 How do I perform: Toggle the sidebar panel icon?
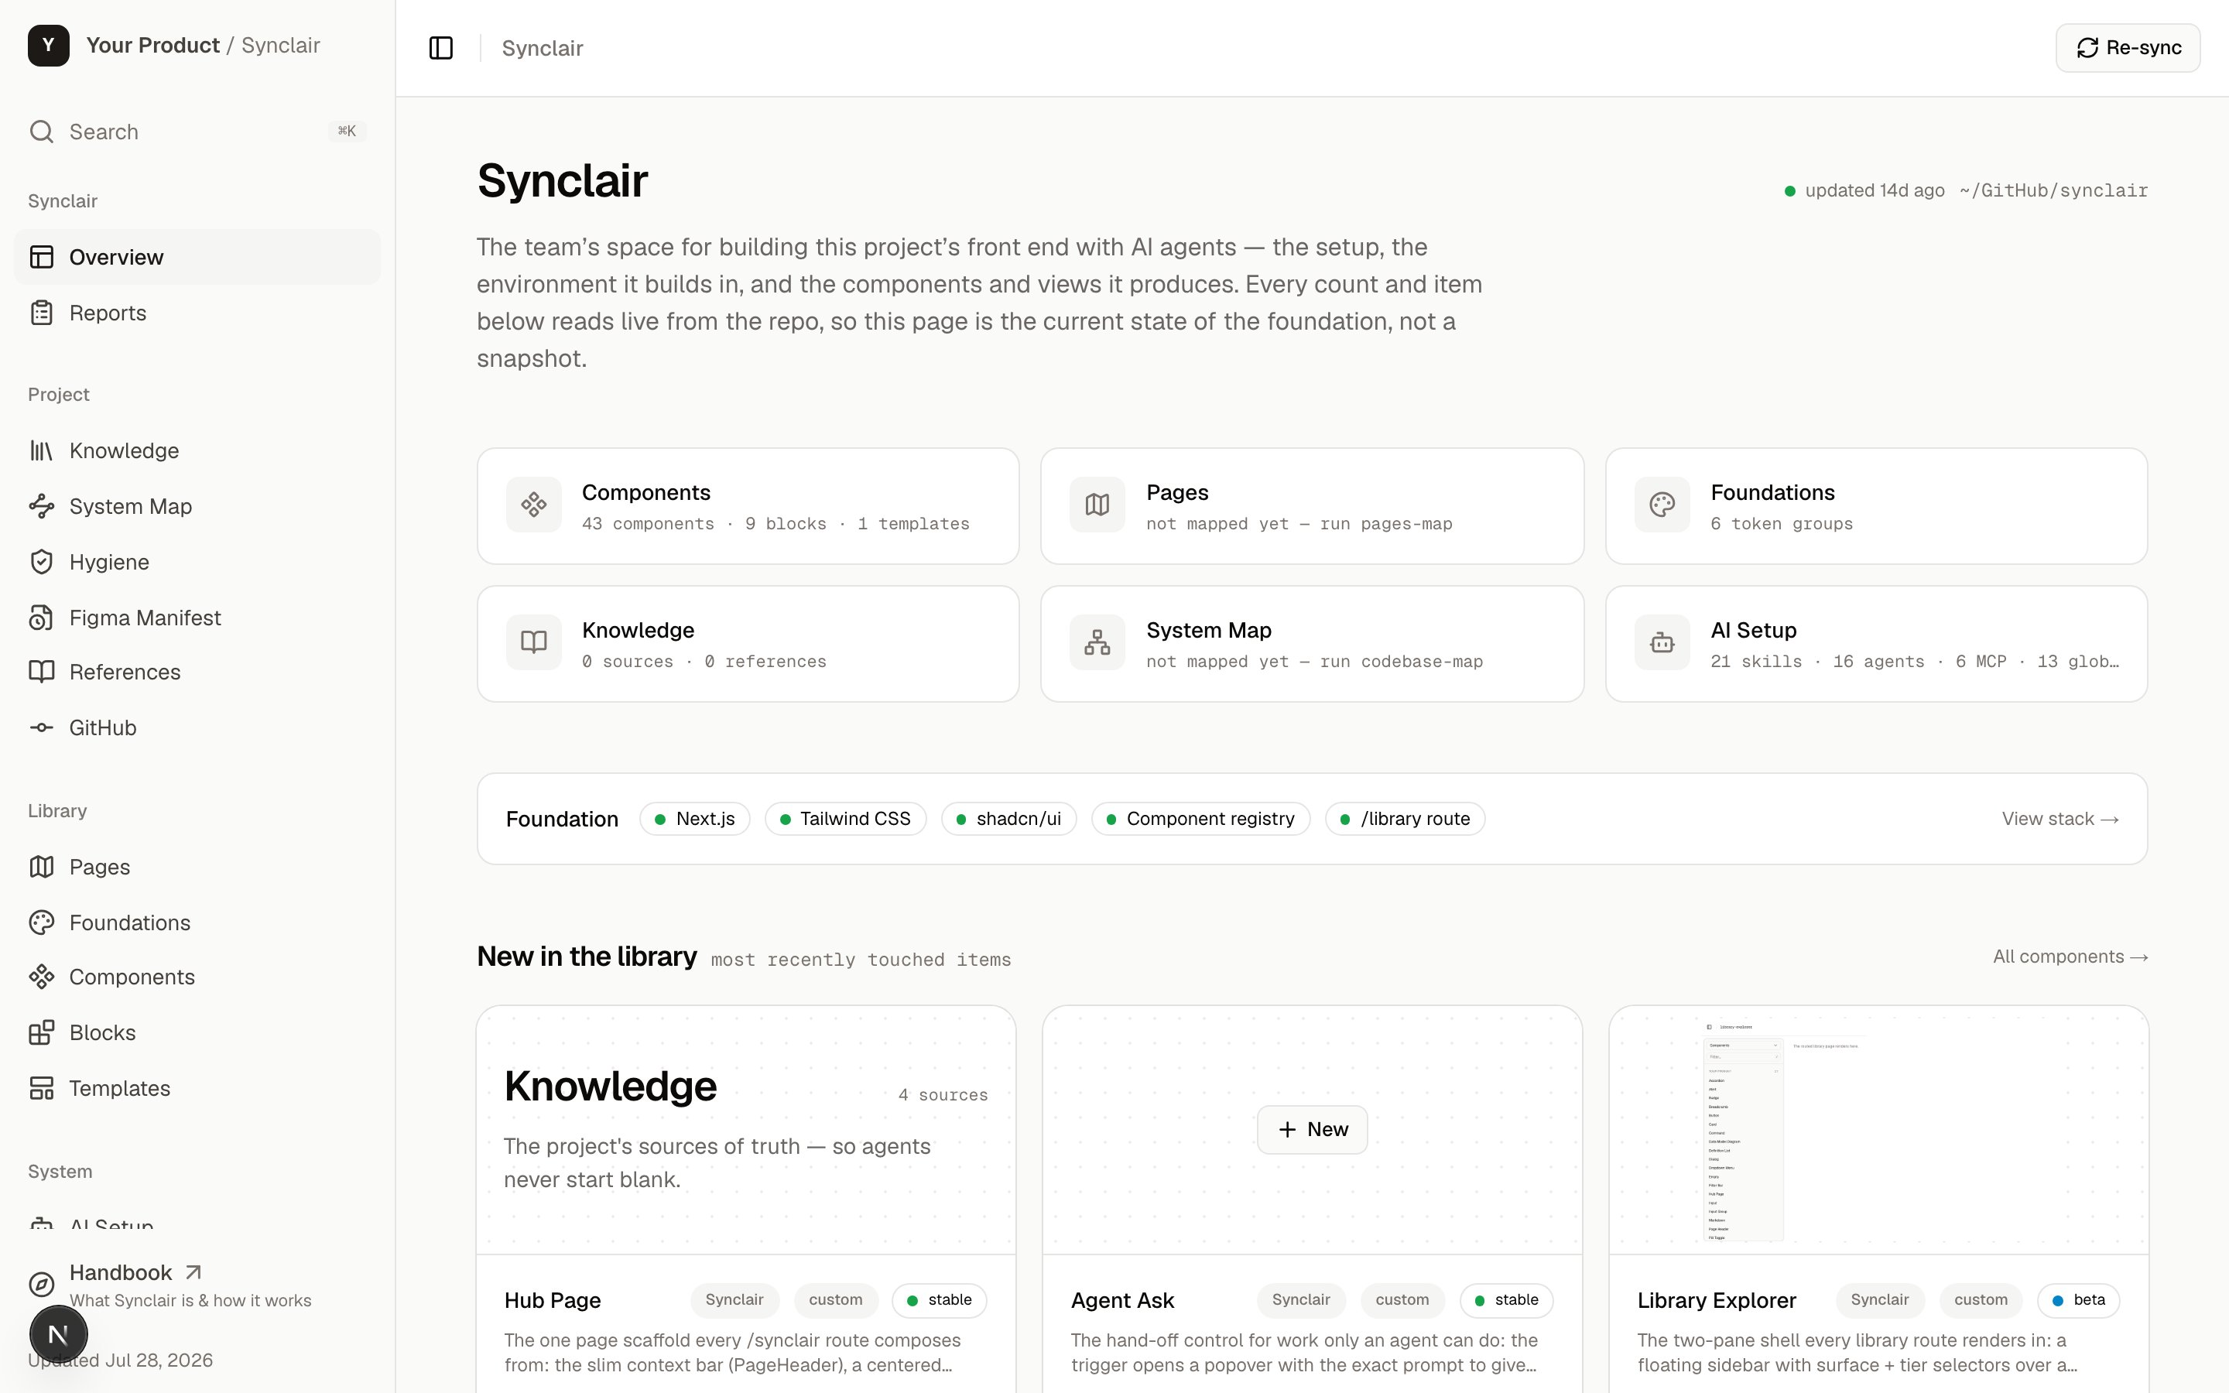(441, 48)
